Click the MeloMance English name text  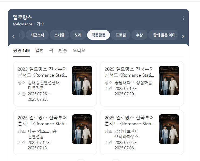tap(23, 24)
